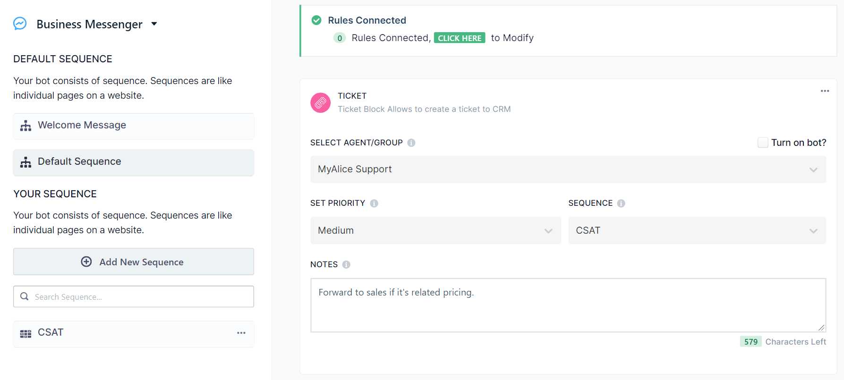Click the Add New Sequence button

click(133, 262)
